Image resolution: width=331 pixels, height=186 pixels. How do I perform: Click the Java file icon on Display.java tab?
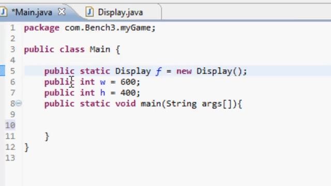click(89, 12)
